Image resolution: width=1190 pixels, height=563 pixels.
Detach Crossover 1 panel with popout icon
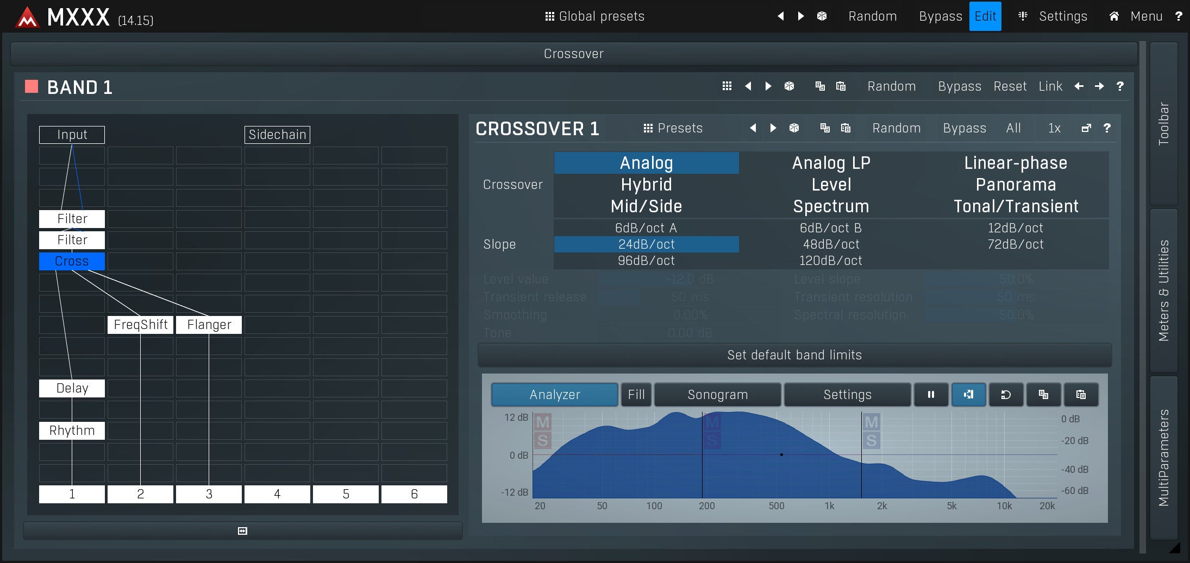click(1086, 128)
